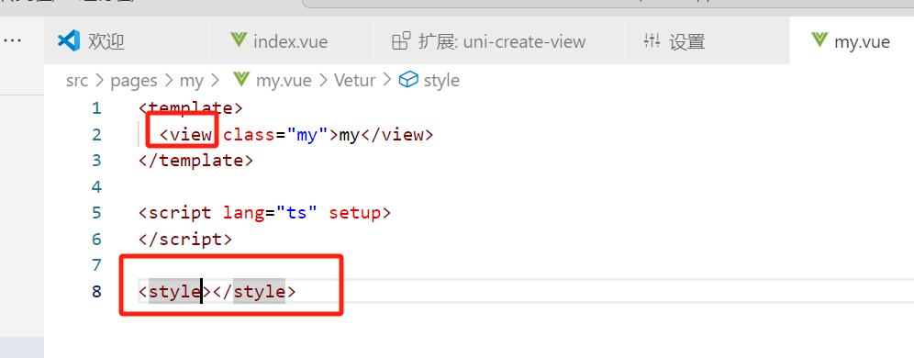Click the "ts" string on line 5
This screenshot has height=358, width=914.
296,213
